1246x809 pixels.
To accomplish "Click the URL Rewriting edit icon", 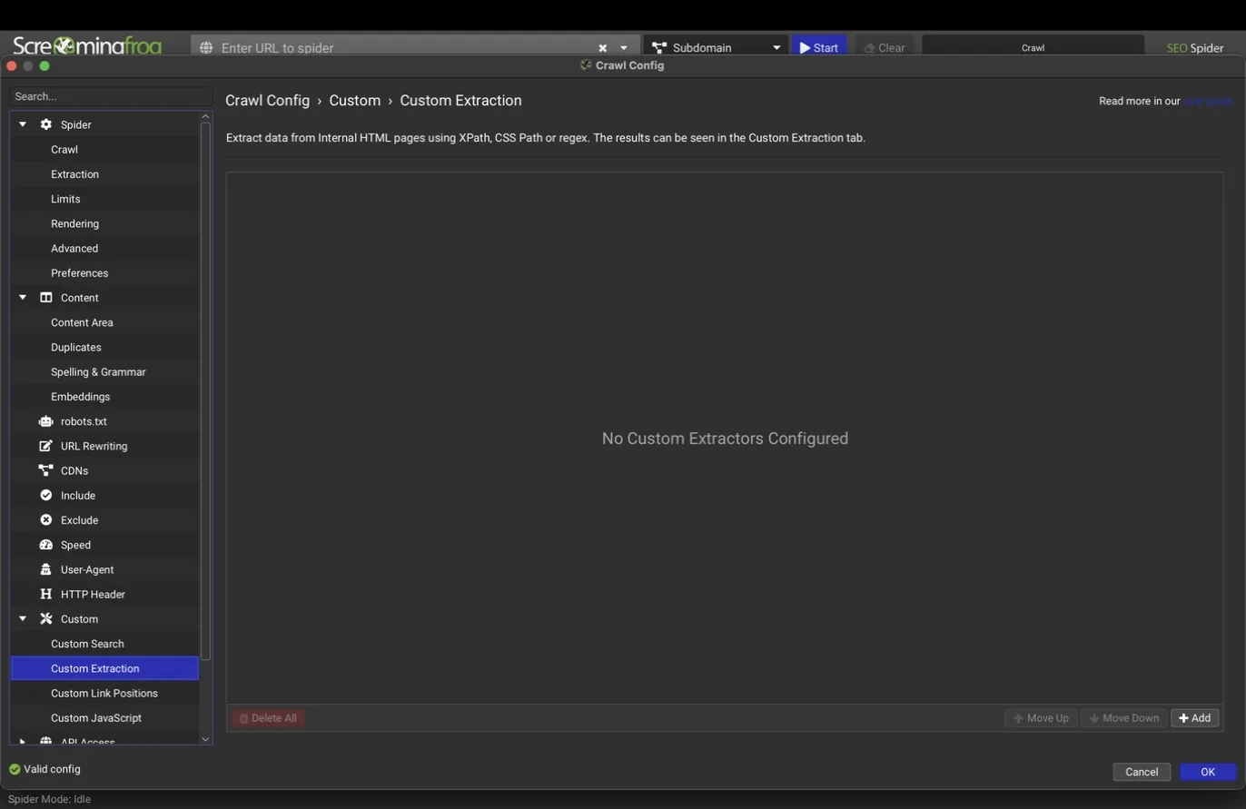I will (46, 446).
